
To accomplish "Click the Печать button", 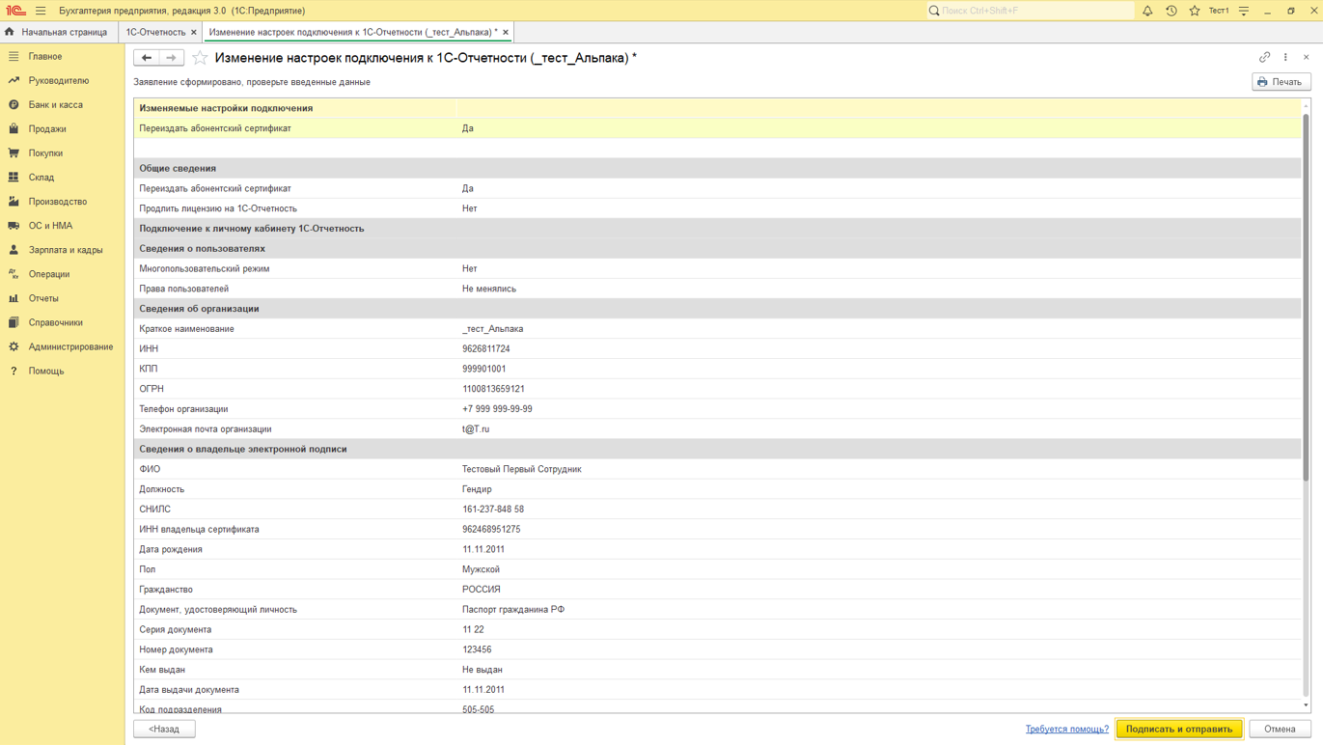I will tap(1281, 82).
